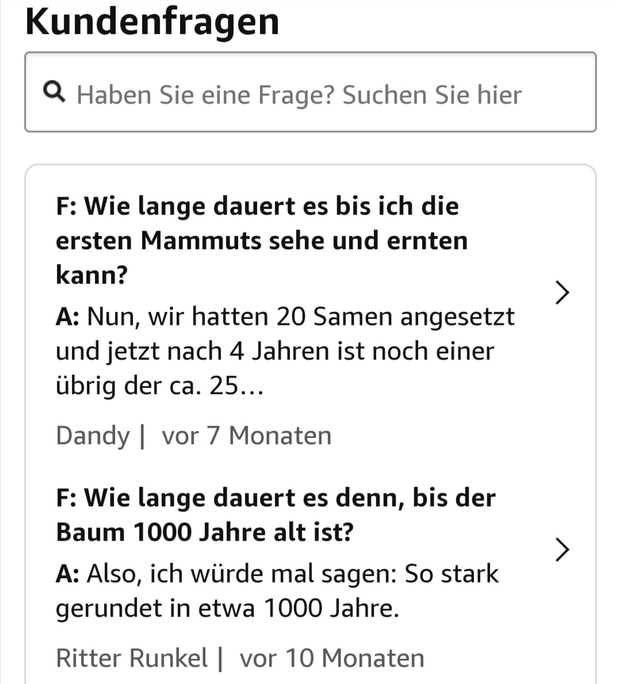Viewport: 621px width, 684px height.
Task: Click the "A:" label before "Nun, wir hatten"
Action: pos(67,316)
